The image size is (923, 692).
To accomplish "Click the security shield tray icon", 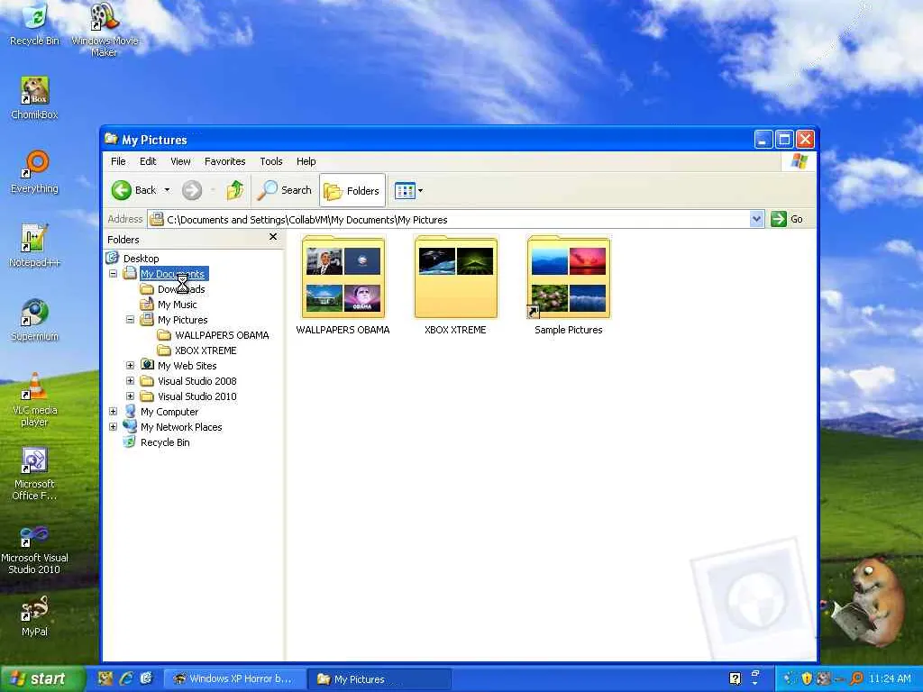I will 807,678.
